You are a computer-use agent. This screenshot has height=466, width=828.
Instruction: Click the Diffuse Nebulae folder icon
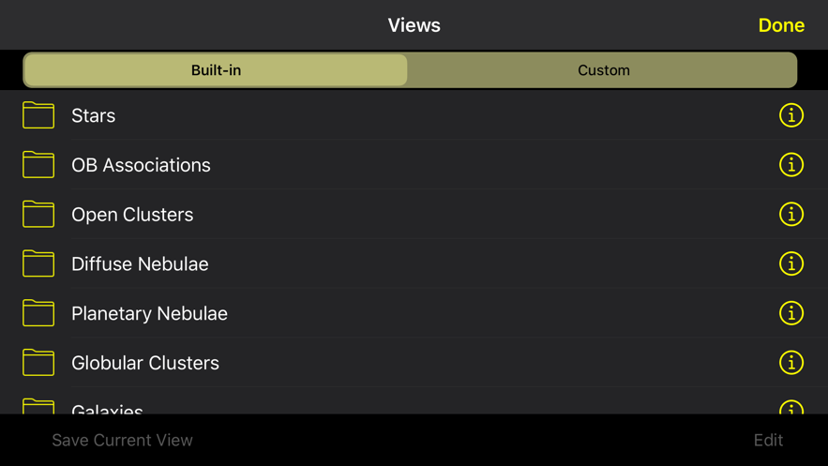[38, 263]
